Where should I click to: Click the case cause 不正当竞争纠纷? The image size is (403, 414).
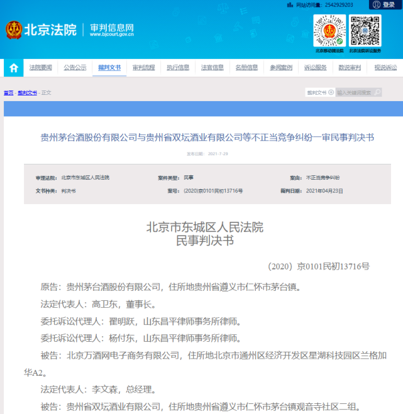(323, 177)
